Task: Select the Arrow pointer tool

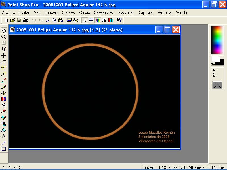Action: click(x=4, y=31)
